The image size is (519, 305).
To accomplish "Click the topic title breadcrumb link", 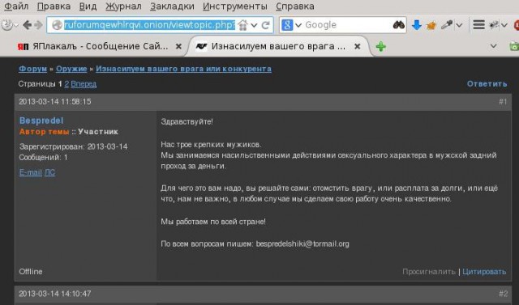I will click(x=184, y=69).
